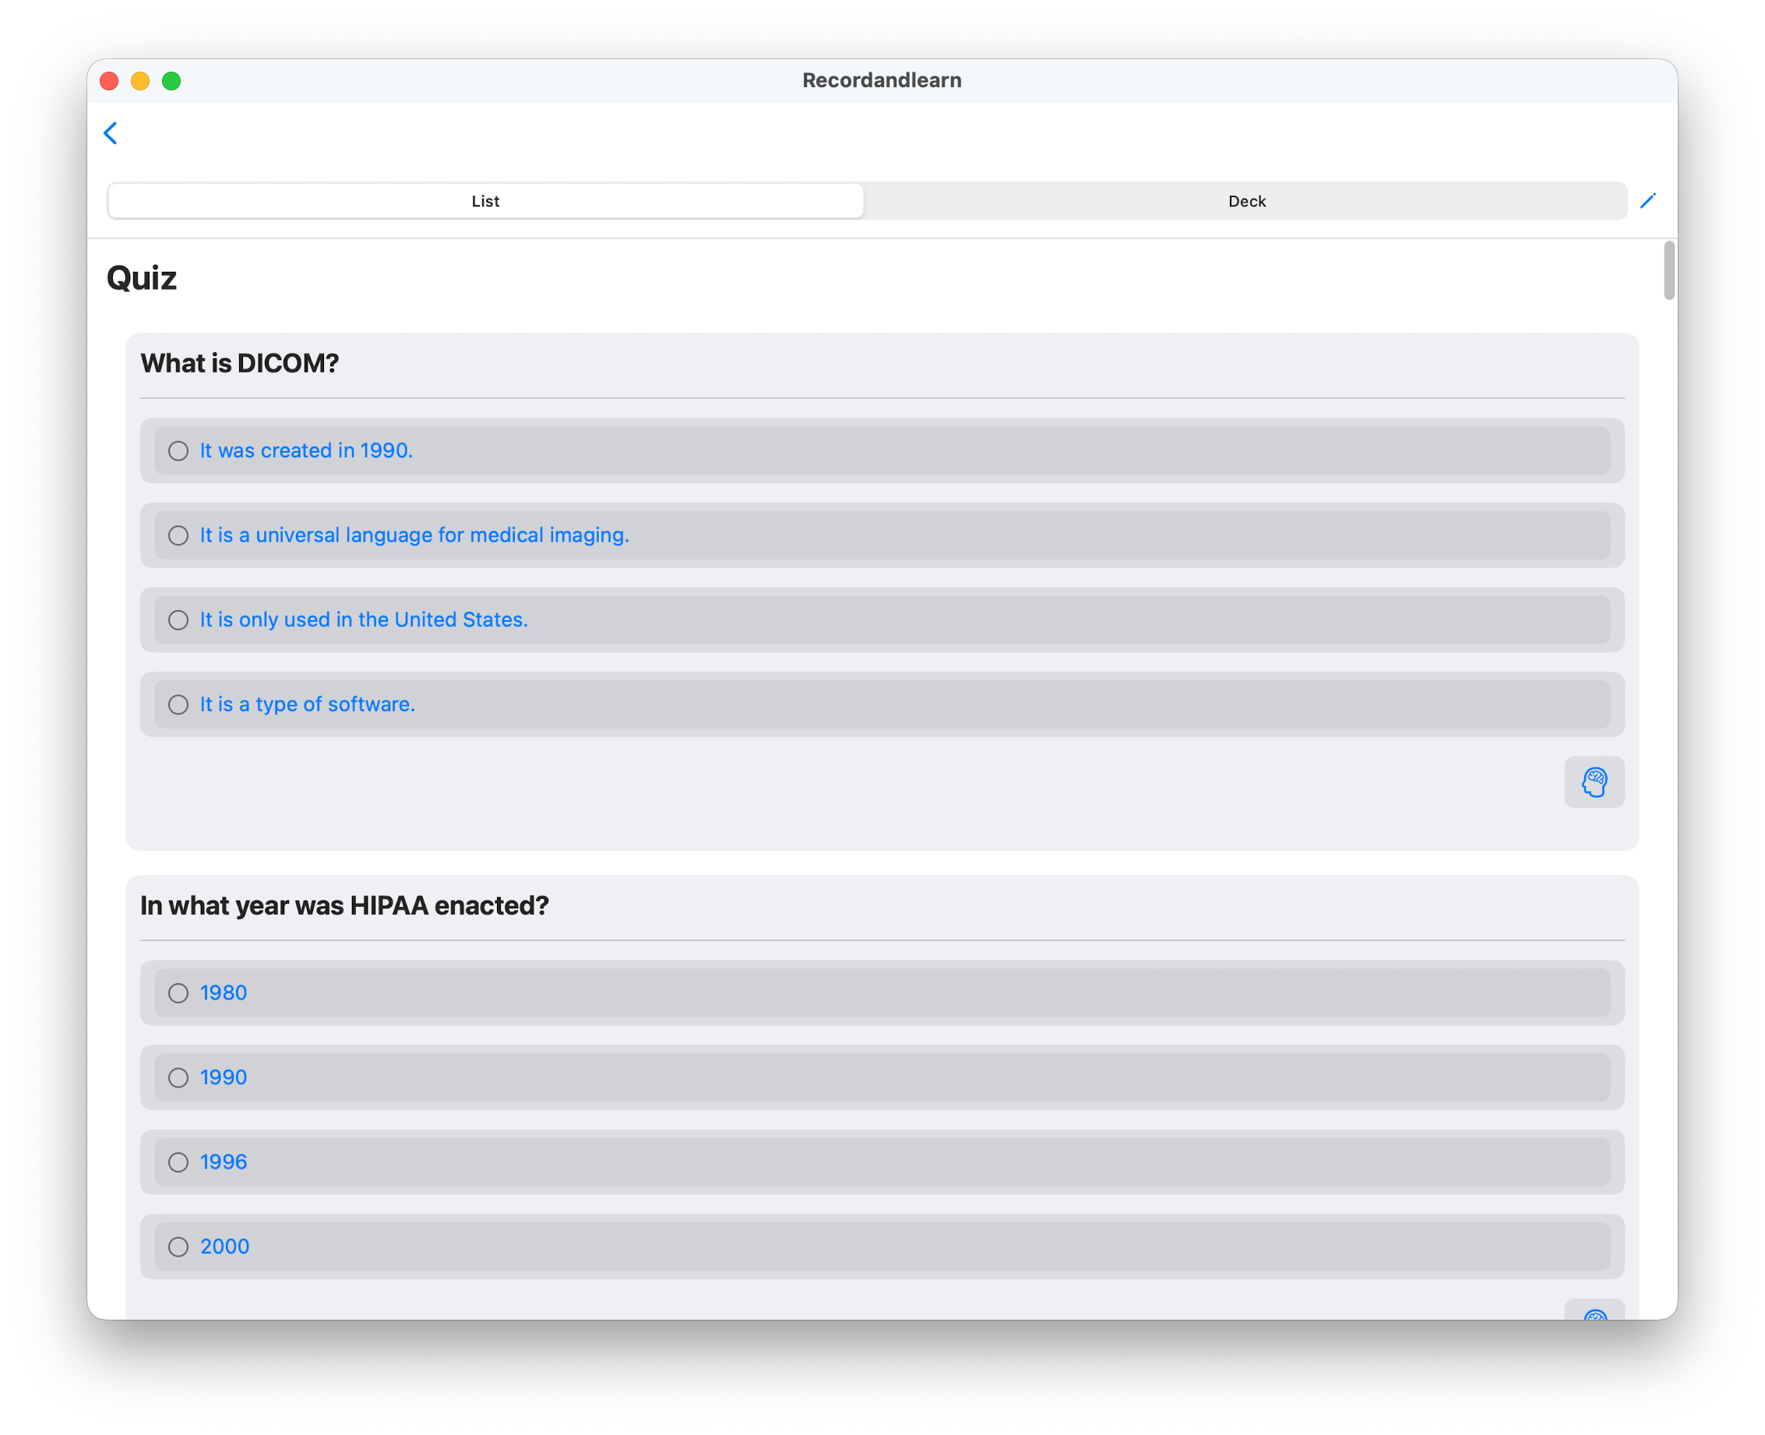Choose the 1980 answer option
The height and width of the screenshot is (1435, 1765).
[x=882, y=993]
